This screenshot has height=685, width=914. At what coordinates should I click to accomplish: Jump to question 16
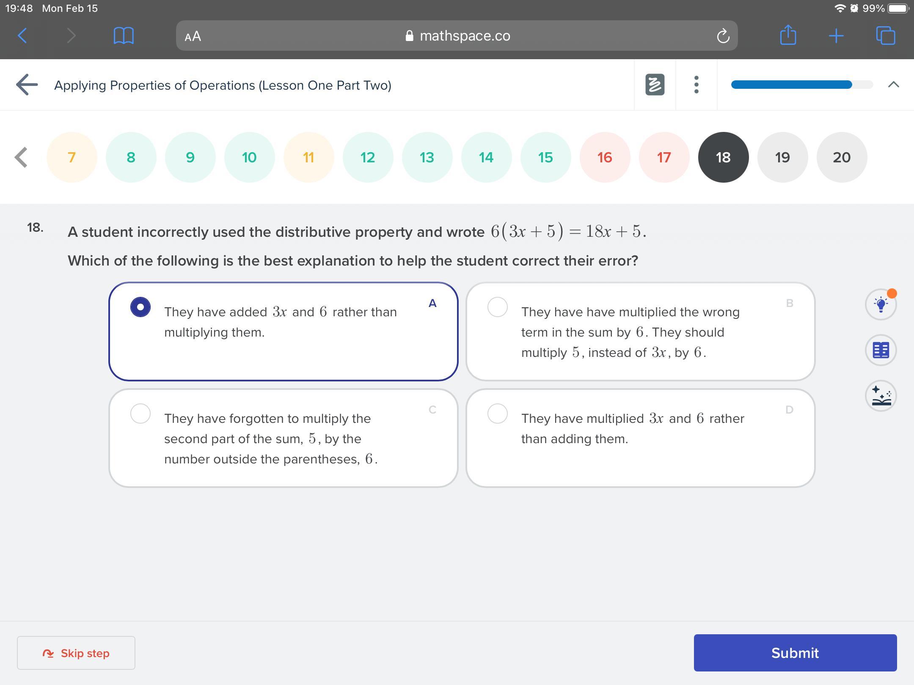[x=605, y=157]
